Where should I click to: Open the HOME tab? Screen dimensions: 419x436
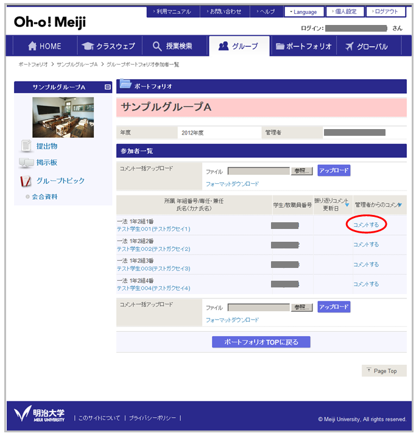click(x=45, y=46)
